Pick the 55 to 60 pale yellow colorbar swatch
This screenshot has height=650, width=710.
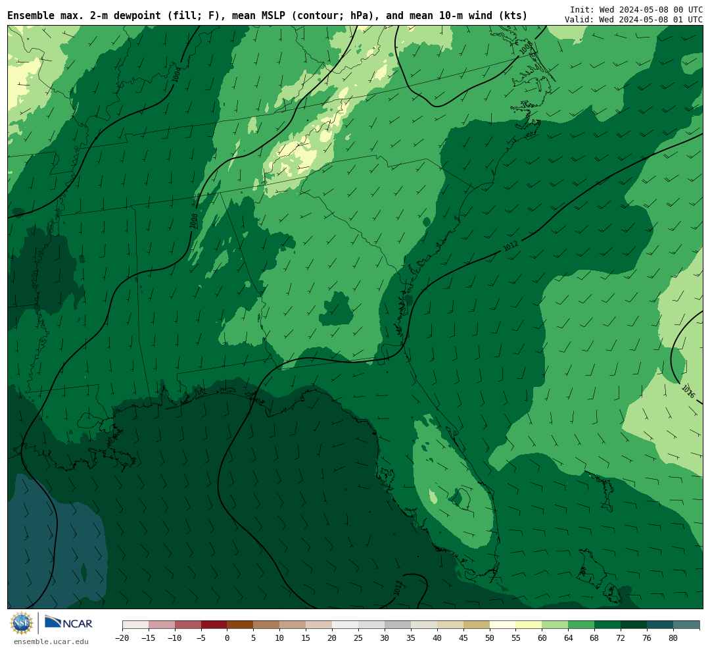click(x=529, y=625)
